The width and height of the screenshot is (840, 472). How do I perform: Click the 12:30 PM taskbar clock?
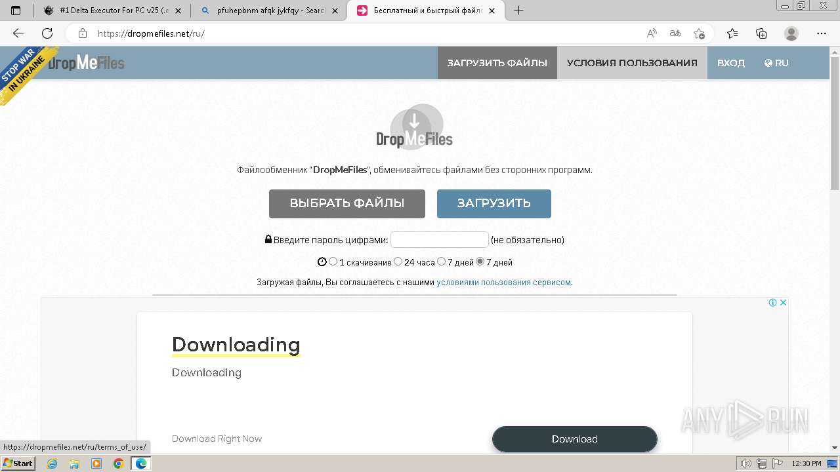pyautogui.click(x=807, y=463)
